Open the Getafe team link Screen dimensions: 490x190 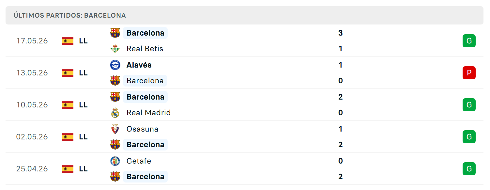coord(139,161)
